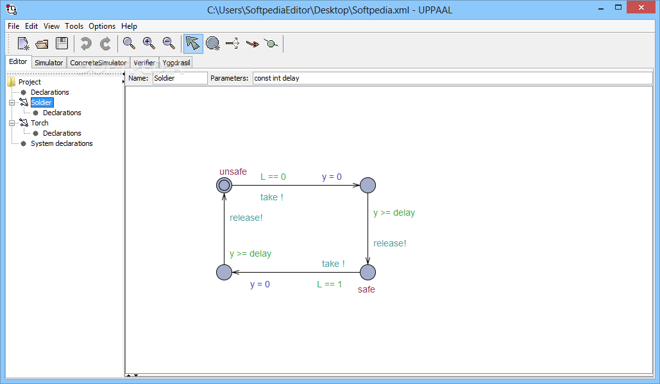Click the Project folder icon
Viewport: 660px width, 384px height.
12,81
